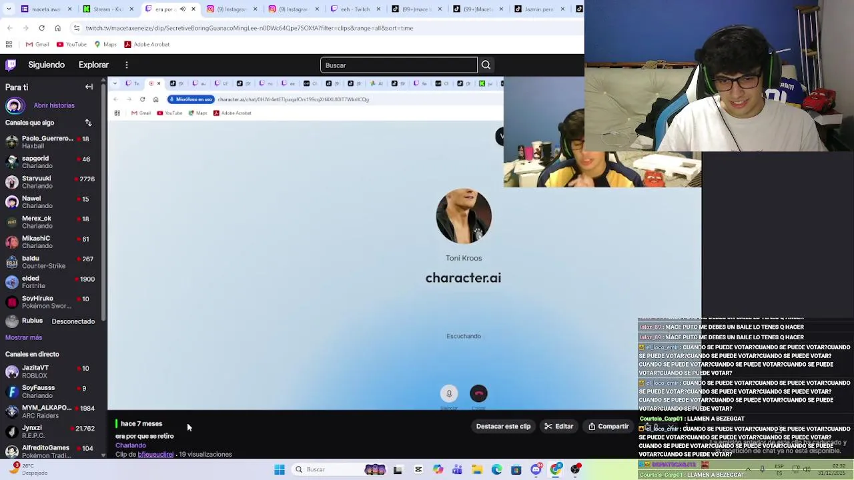Reload the browser page
The height and width of the screenshot is (480, 854).
[x=41, y=28]
